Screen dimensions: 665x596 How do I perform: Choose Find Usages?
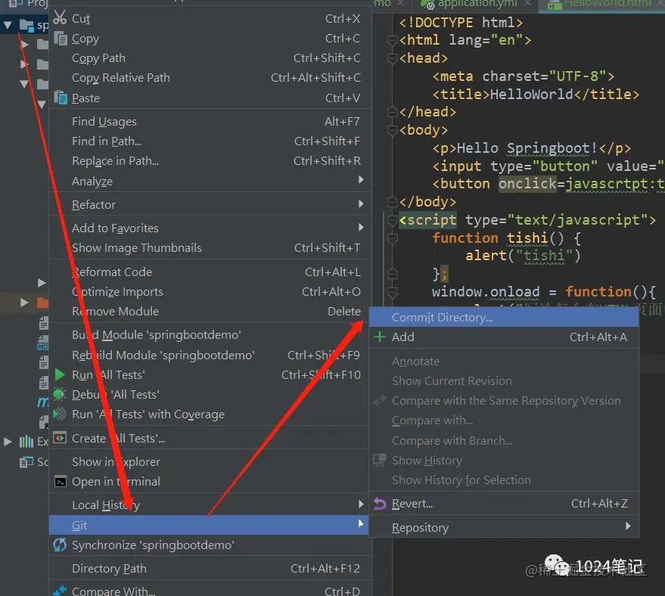210,122
